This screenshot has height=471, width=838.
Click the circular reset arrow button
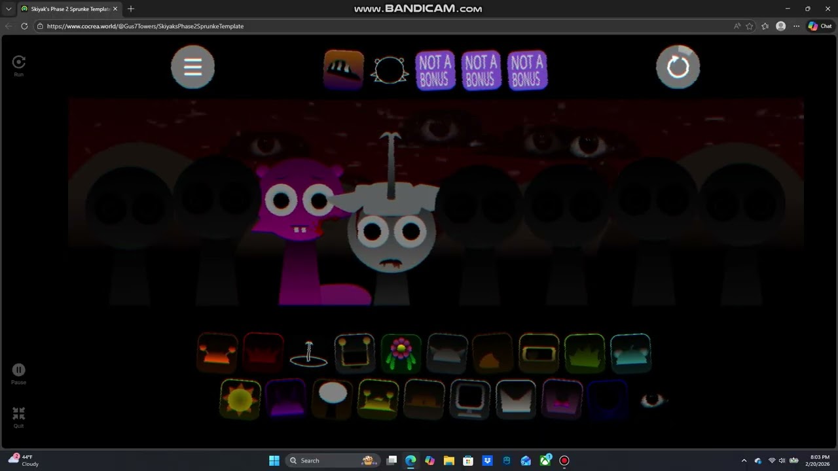(678, 67)
